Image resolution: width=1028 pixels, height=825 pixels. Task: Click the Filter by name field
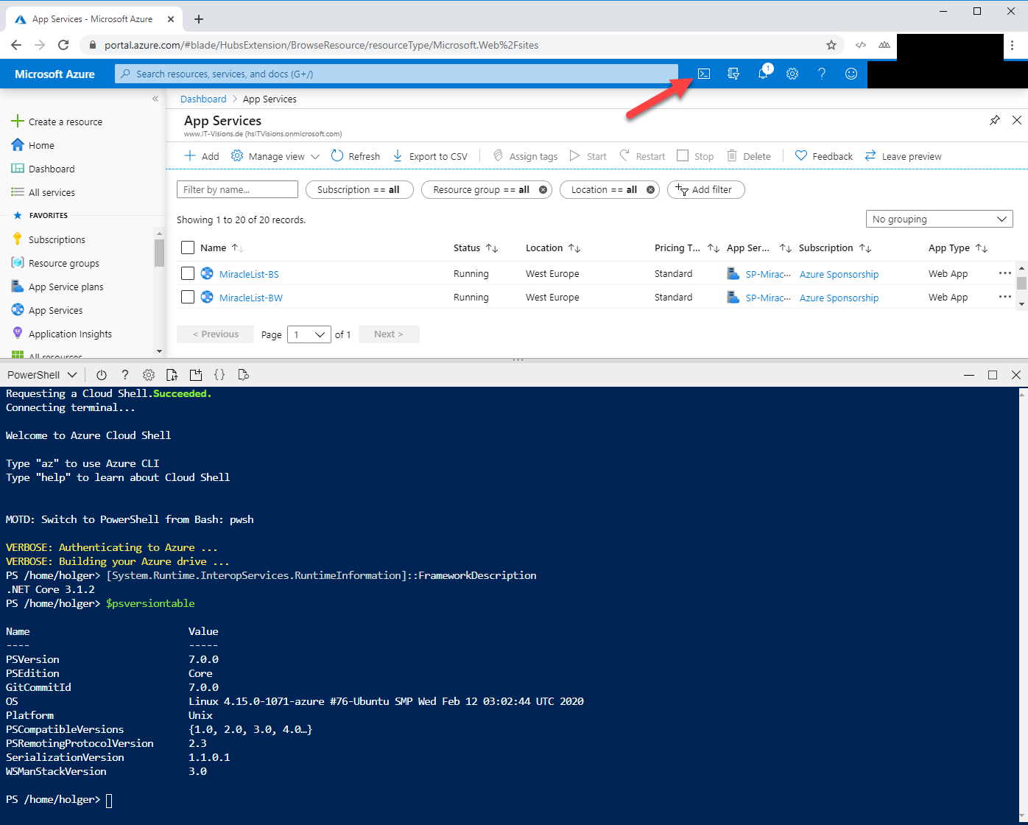(237, 189)
